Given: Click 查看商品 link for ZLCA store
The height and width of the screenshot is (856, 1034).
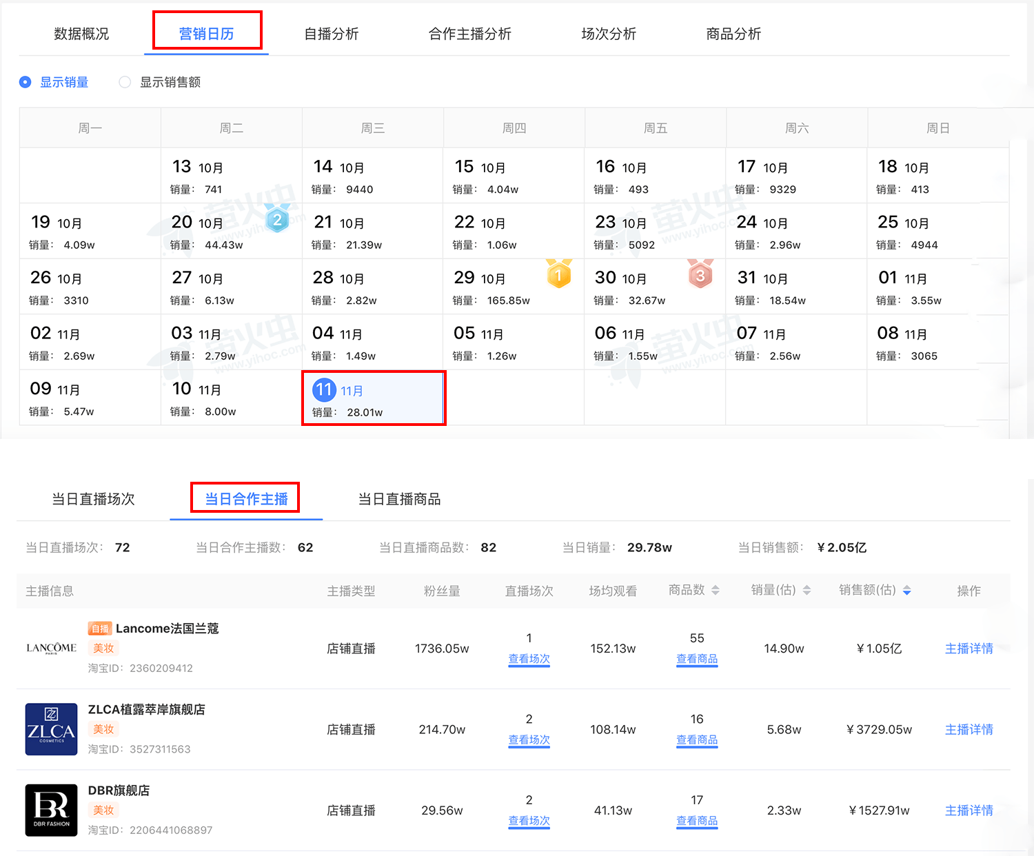Looking at the screenshot, I should [697, 740].
